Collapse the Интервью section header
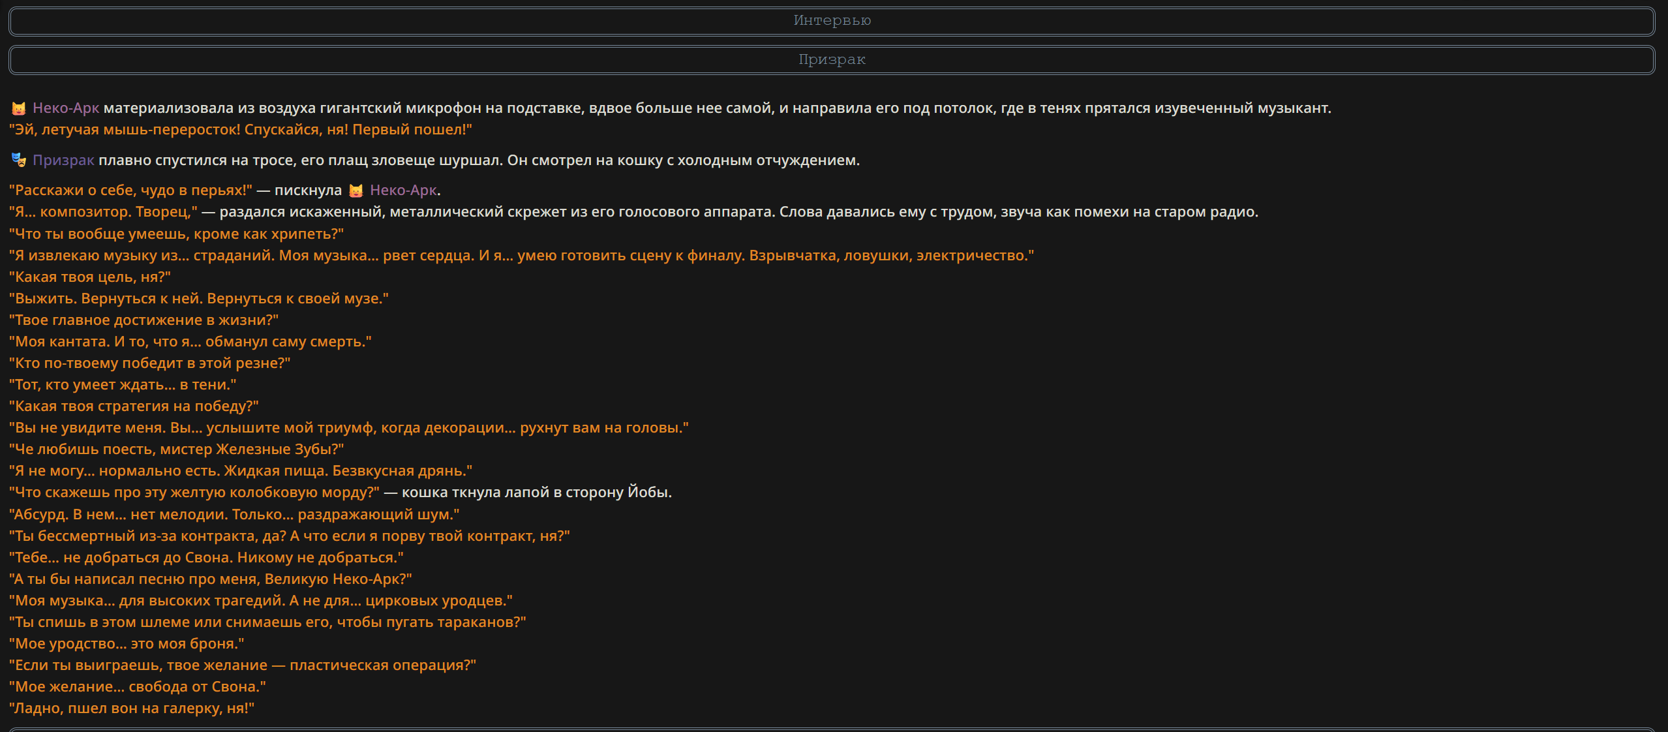The image size is (1668, 732). coord(832,21)
